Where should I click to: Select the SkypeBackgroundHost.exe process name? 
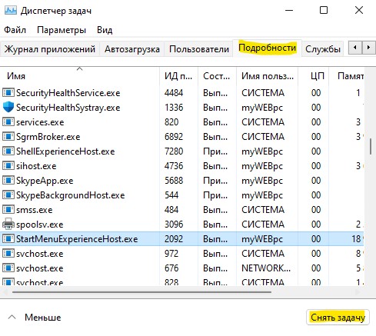click(x=71, y=195)
